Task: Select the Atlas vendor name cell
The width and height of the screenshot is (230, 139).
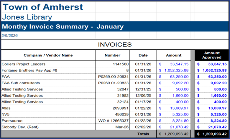Action: pos(6,108)
